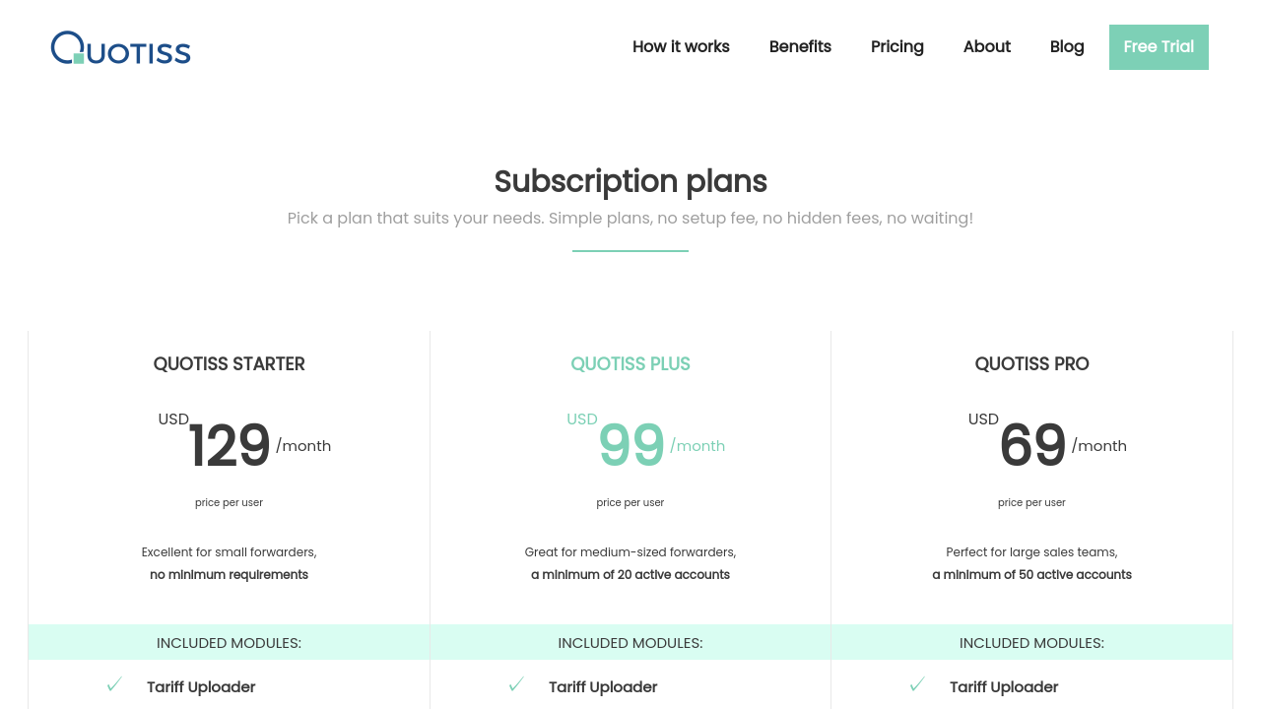Click the Subscription plans heading
1261x709 pixels.
(630, 182)
